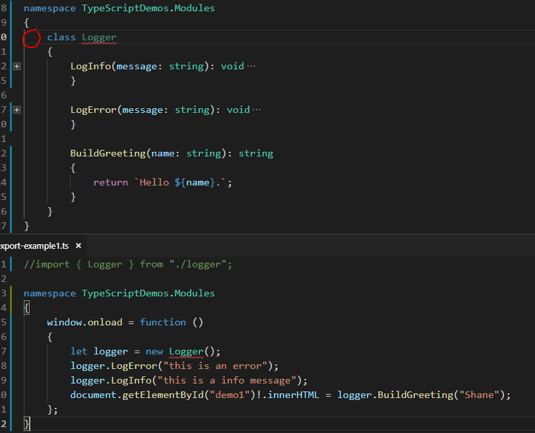Screen dimensions: 535x433
Task: Expand the folded LogError method using plus icon
Action: [x=16, y=110]
